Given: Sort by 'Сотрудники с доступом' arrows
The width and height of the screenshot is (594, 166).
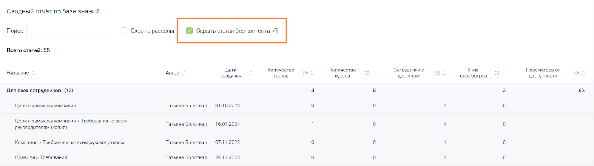Looking at the screenshot, I should pos(444,73).
